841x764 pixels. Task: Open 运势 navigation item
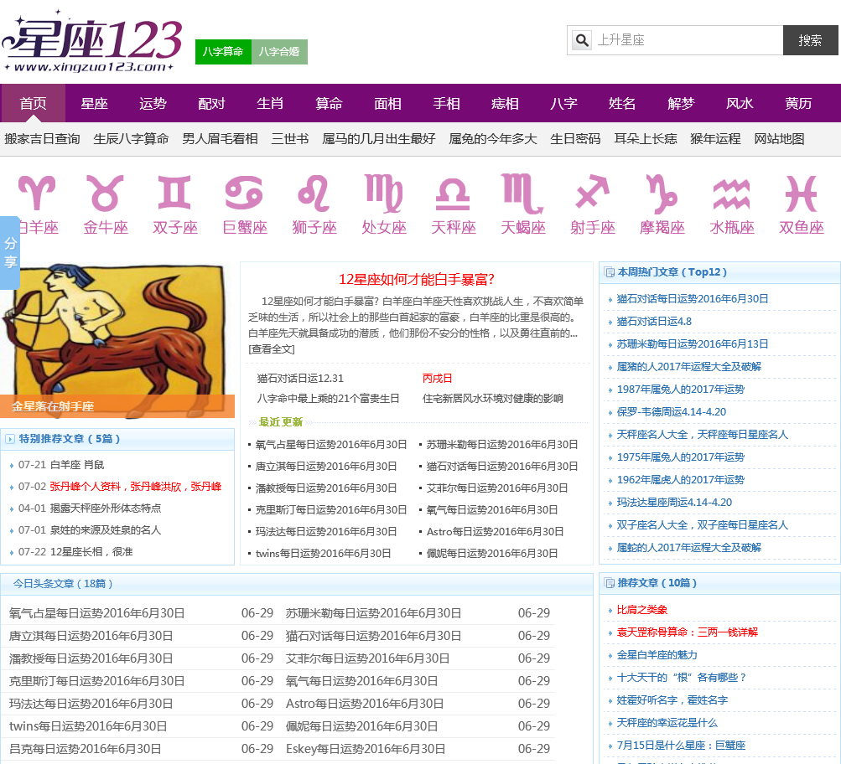(153, 103)
